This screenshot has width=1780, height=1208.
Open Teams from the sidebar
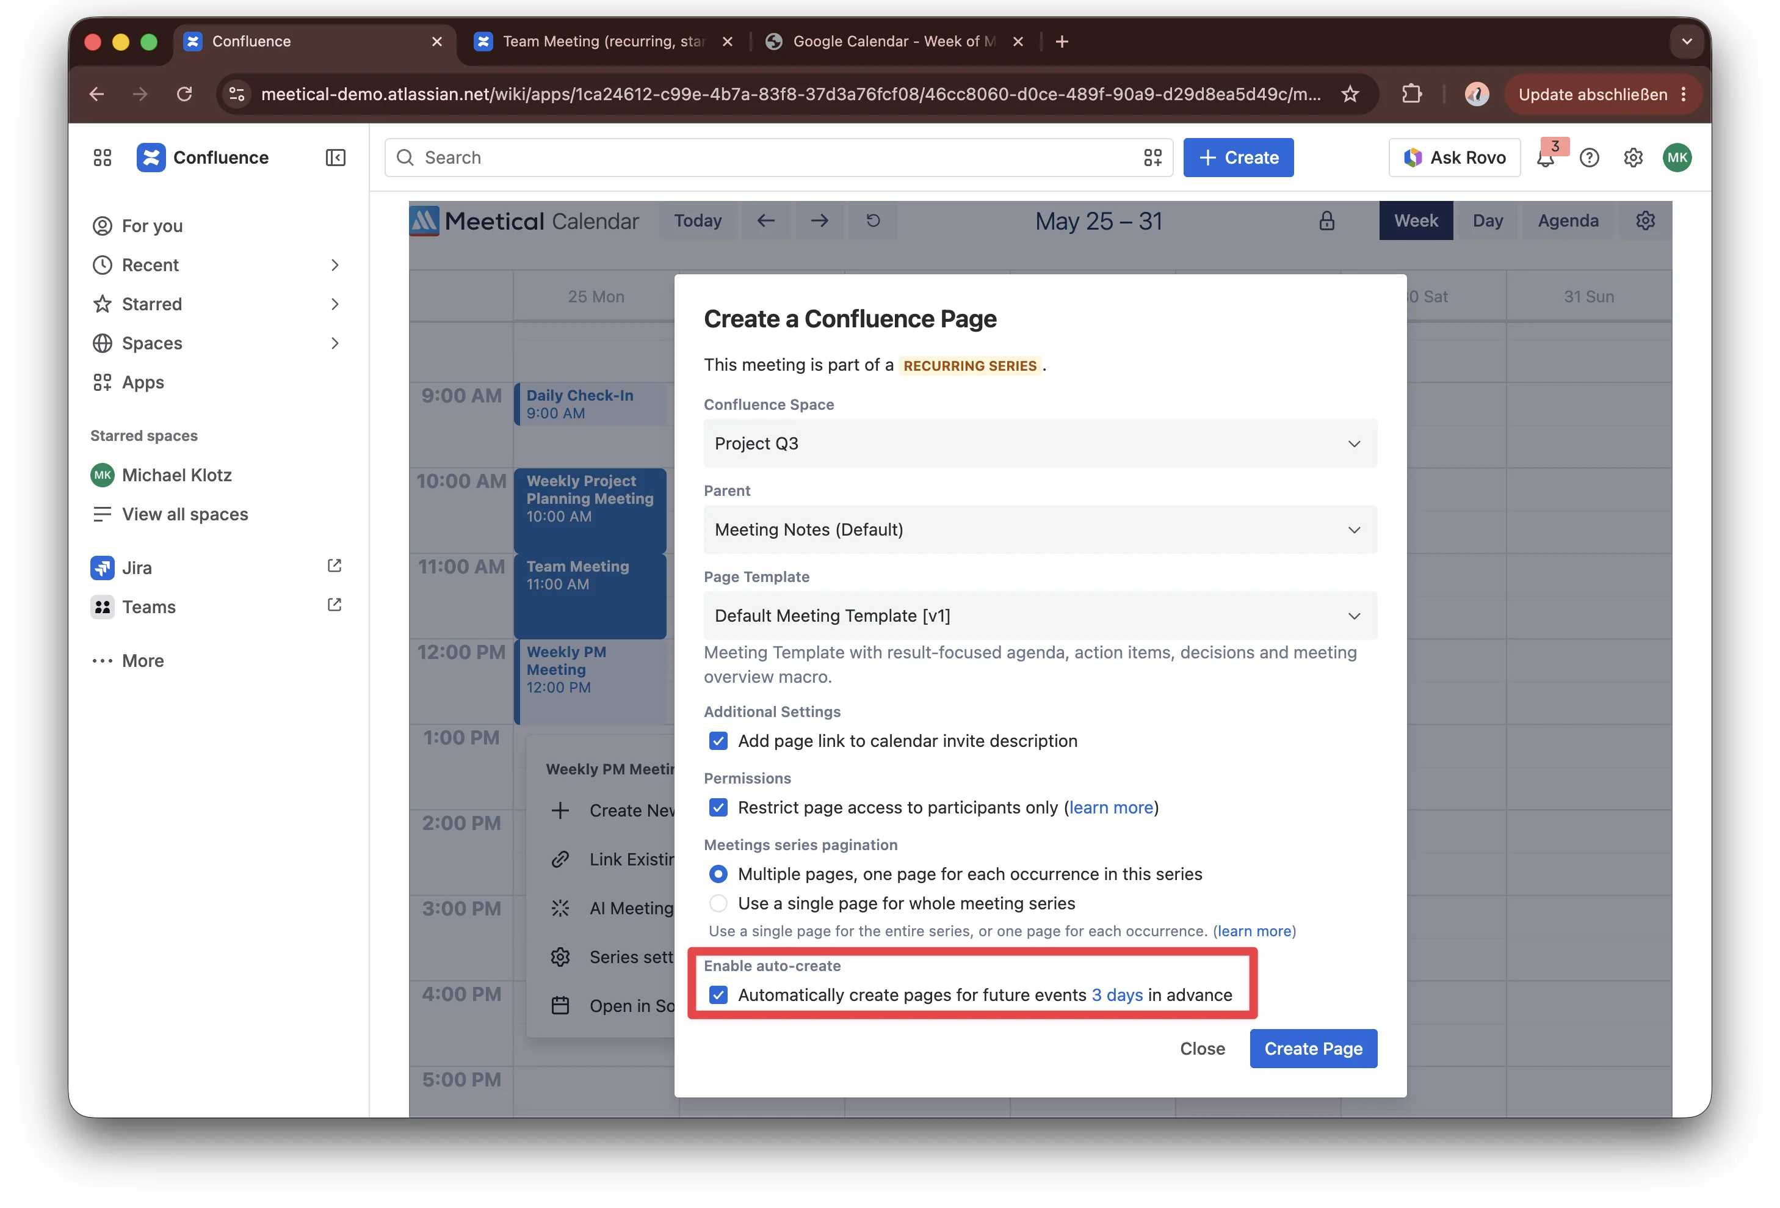216,607
